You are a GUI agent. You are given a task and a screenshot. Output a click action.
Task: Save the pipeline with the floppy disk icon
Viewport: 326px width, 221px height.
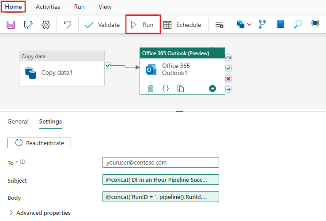tap(11, 25)
